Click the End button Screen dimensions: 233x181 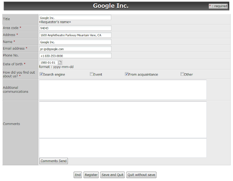tap(78, 175)
